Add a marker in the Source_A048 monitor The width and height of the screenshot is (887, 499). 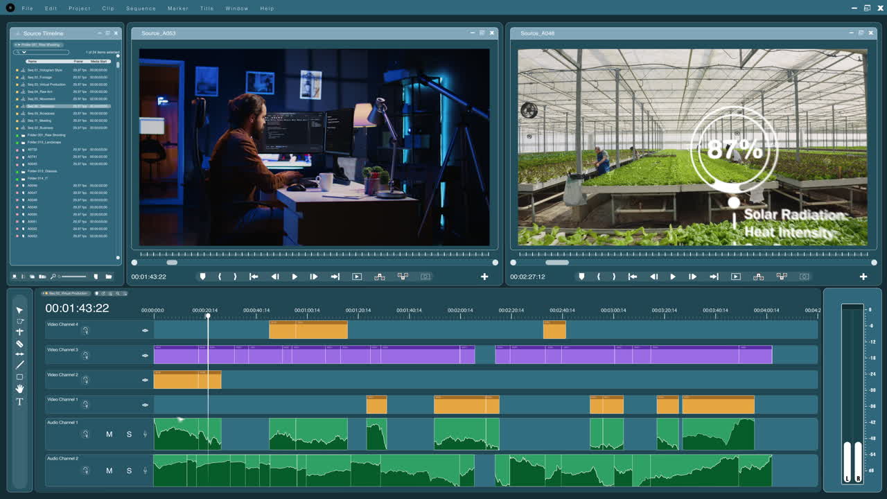(x=581, y=276)
